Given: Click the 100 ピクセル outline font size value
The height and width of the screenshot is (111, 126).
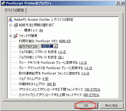Looking at the screenshot, I should 92,89.
